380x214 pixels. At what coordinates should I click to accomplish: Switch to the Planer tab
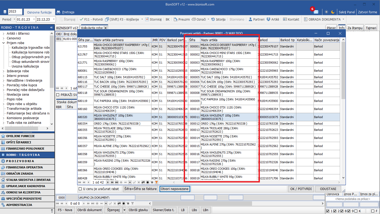pos(331,28)
